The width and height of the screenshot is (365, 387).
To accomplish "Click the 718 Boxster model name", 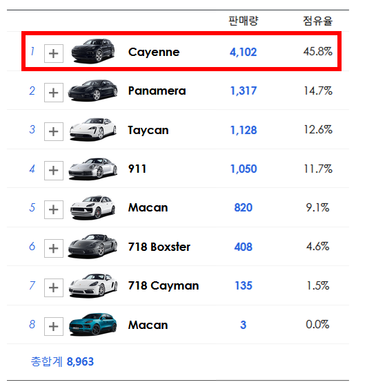I will 159,247.
